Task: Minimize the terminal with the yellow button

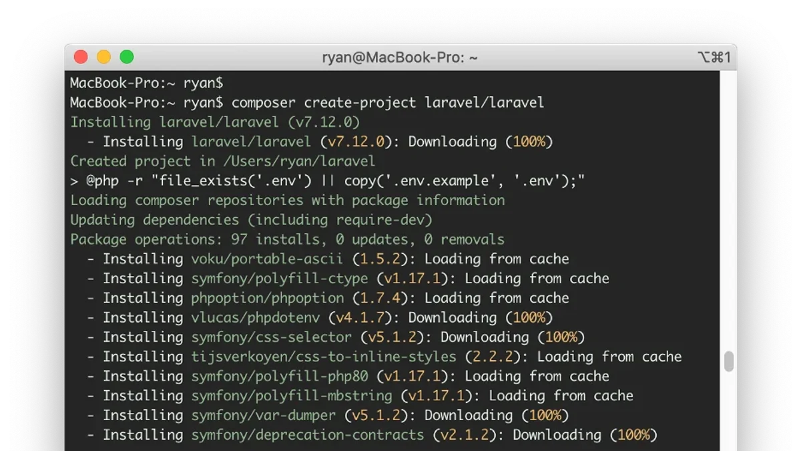Action: [x=103, y=57]
